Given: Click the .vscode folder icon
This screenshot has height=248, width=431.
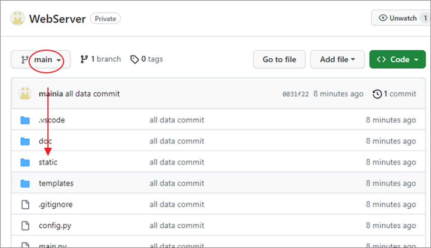Looking at the screenshot, I should point(25,120).
